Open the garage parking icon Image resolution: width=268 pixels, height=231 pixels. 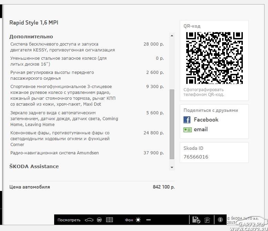click(x=207, y=220)
